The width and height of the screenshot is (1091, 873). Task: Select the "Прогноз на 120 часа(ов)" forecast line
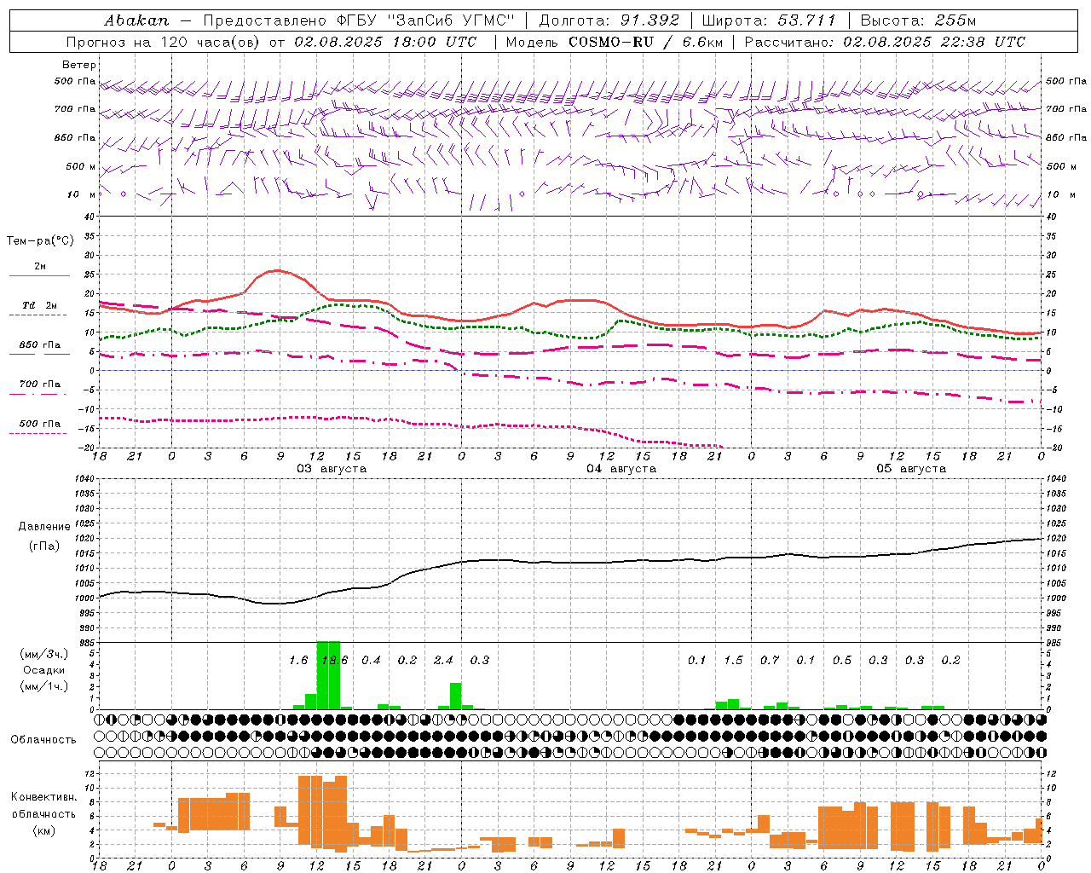[164, 42]
